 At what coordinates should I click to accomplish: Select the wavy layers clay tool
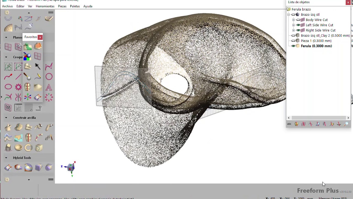pos(8,137)
